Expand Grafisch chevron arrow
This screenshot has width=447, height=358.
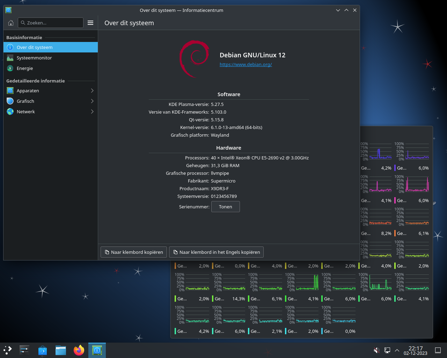(x=92, y=101)
